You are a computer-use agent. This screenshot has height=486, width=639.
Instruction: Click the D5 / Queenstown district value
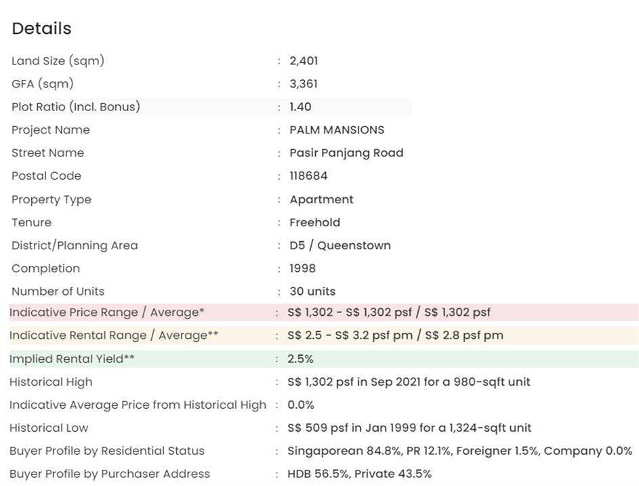point(339,245)
